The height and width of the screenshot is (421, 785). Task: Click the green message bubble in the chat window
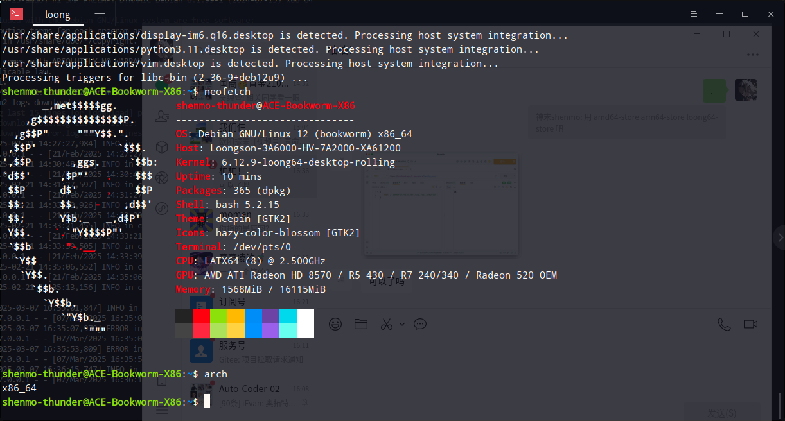pyautogui.click(x=714, y=91)
